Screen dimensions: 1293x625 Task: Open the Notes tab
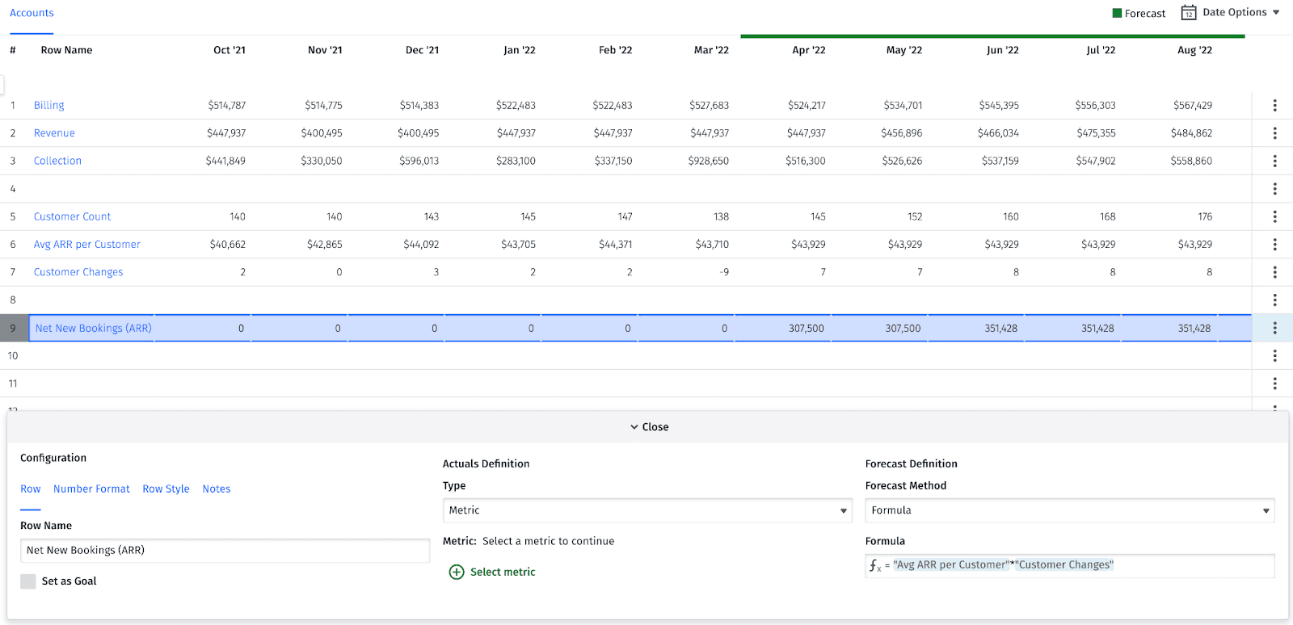coord(217,489)
